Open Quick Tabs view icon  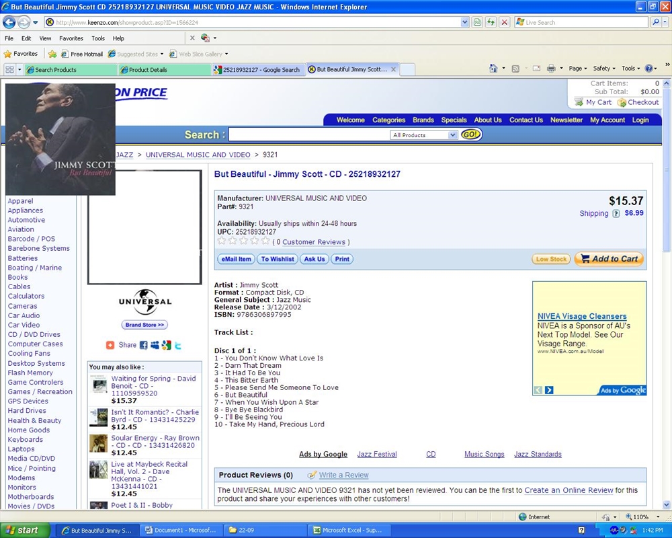[9, 69]
